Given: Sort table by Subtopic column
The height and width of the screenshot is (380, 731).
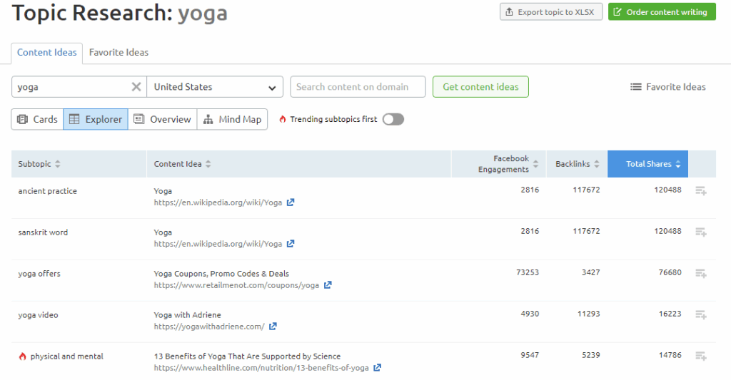Looking at the screenshot, I should [39, 164].
